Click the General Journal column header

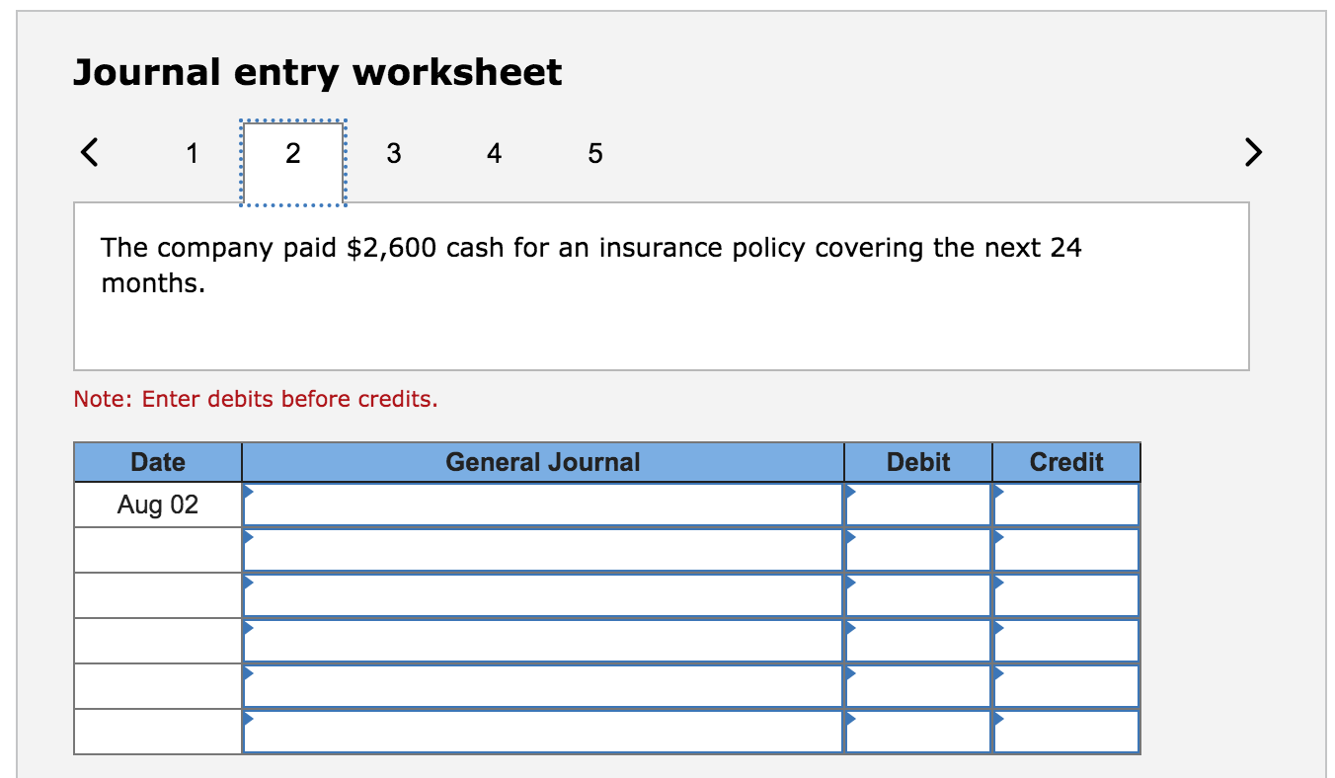(543, 462)
